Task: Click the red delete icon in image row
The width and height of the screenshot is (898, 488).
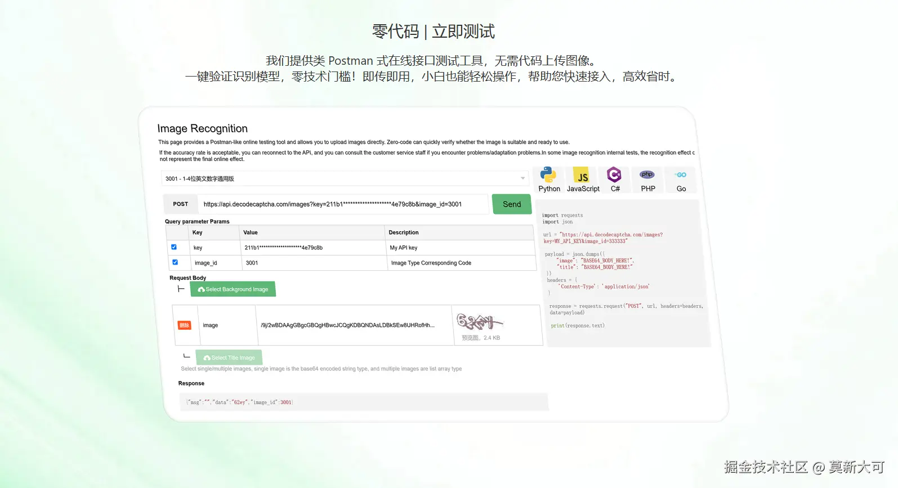Action: (x=184, y=325)
